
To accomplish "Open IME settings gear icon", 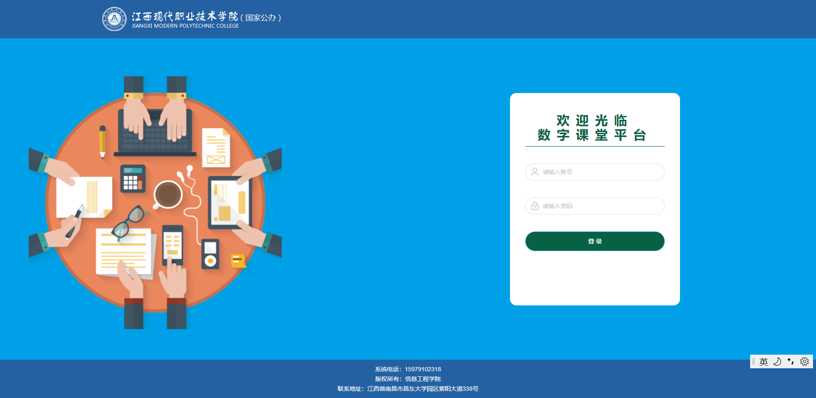I will pyautogui.click(x=804, y=361).
